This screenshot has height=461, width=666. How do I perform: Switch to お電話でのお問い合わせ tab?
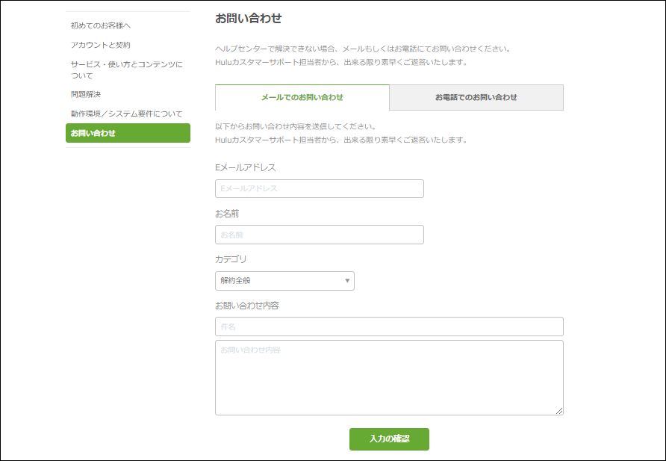(476, 97)
